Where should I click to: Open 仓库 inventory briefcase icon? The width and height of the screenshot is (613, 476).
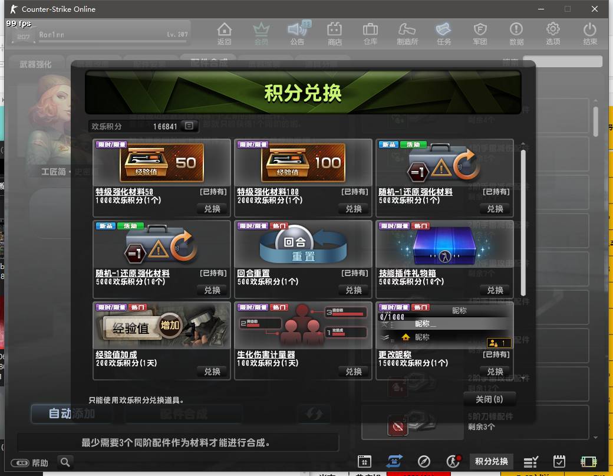pos(370,33)
